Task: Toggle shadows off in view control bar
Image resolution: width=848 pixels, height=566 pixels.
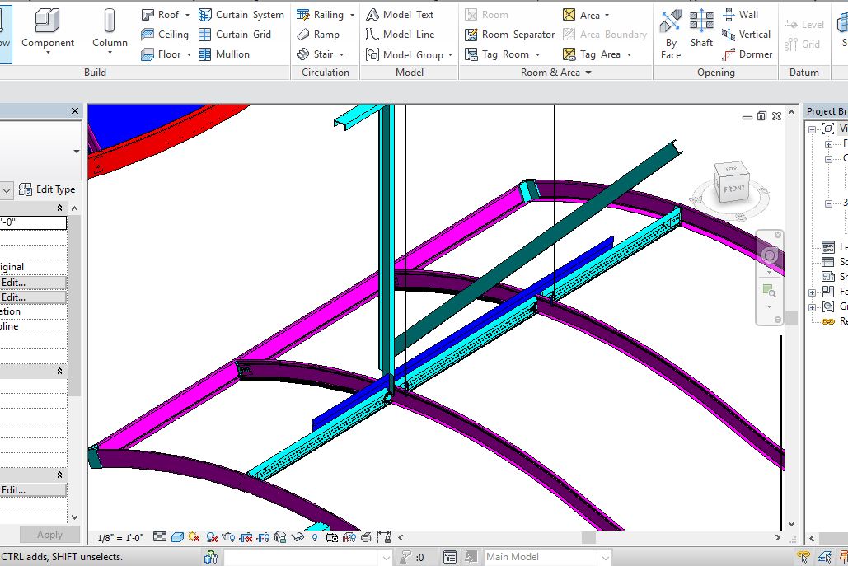Action: pos(213,538)
